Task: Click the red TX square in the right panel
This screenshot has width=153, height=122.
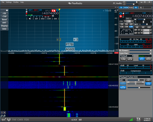Action: [121, 16]
